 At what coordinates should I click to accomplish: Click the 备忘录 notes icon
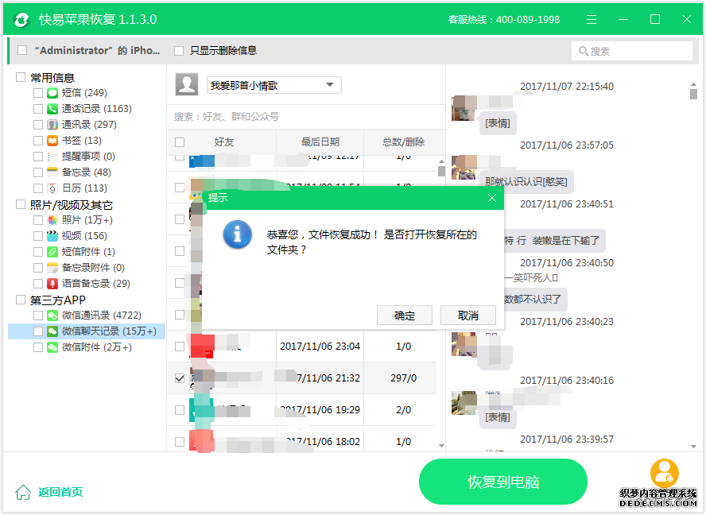tap(52, 172)
